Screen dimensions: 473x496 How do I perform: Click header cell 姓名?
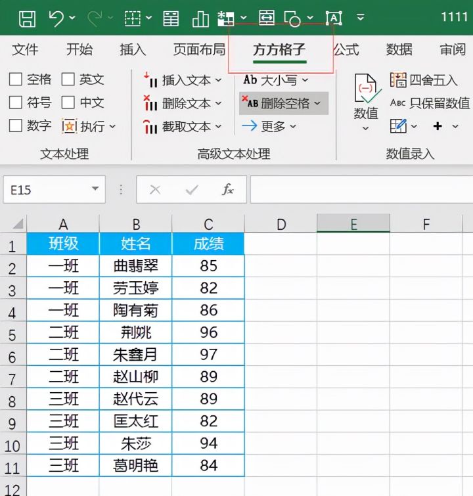pyautogui.click(x=136, y=244)
